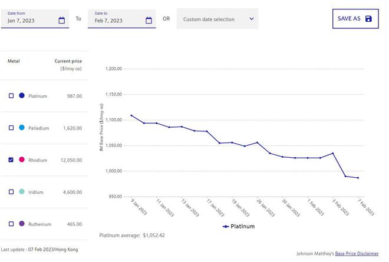The image size is (389, 262).
Task: Click the light blue Palladium color dot
Action: click(x=22, y=128)
